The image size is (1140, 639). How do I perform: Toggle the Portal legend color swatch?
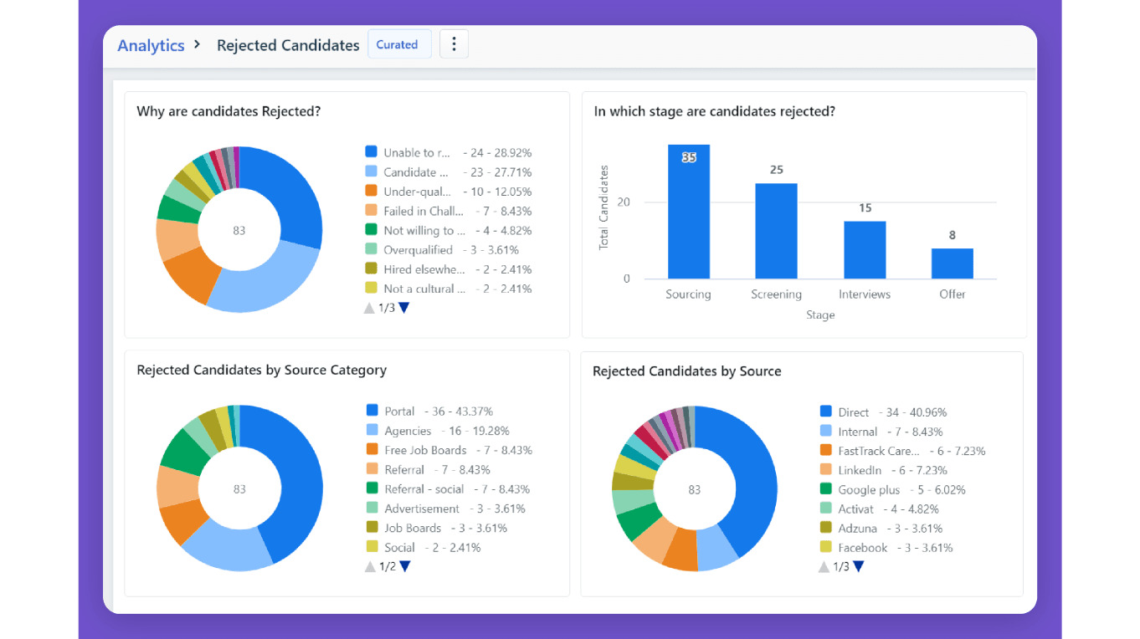(372, 411)
